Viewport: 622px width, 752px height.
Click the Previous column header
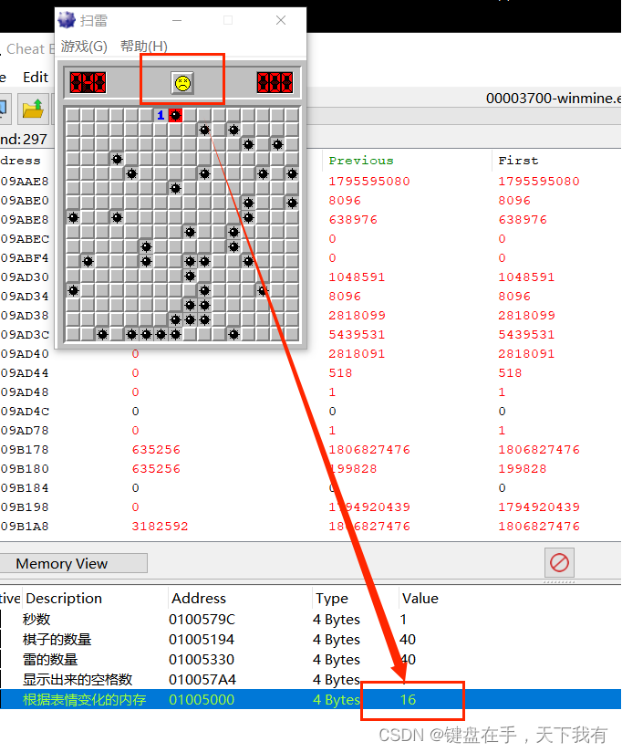point(361,161)
